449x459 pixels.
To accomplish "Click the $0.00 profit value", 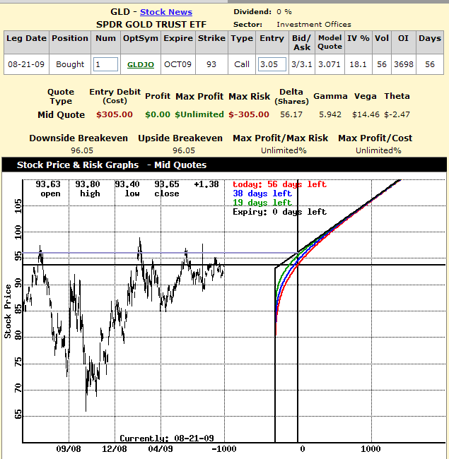I will click(x=158, y=114).
